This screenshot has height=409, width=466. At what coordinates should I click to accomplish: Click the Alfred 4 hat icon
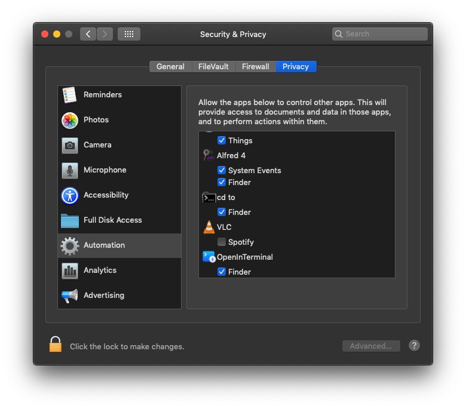209,155
